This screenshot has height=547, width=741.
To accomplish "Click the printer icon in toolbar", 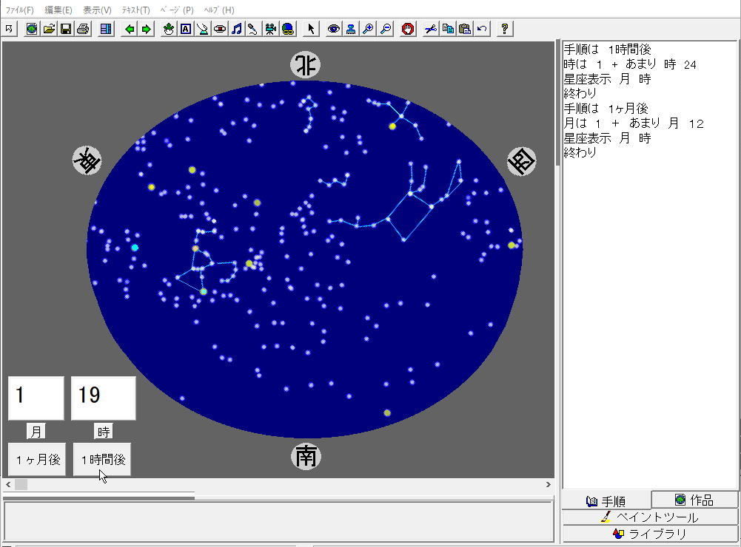I will [83, 29].
